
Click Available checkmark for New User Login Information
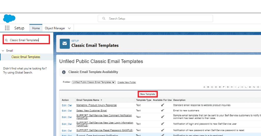162,124
